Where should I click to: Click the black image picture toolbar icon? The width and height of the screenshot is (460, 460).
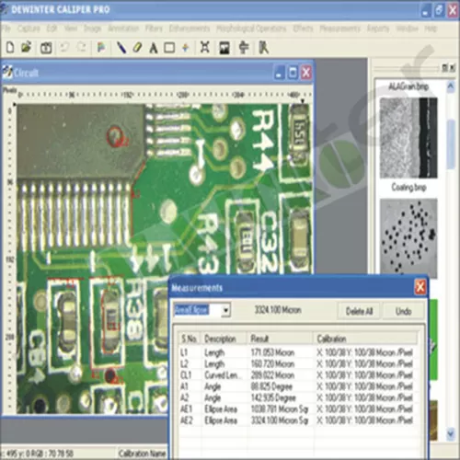pos(224,48)
